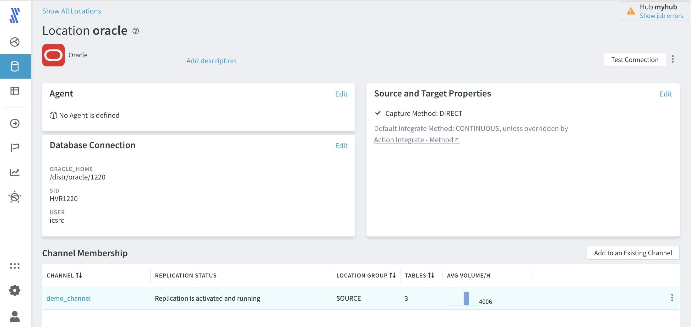Open demo_channel row actions menu
691x327 pixels.
point(672,298)
